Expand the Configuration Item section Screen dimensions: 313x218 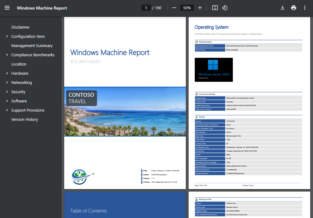[x=7, y=36]
